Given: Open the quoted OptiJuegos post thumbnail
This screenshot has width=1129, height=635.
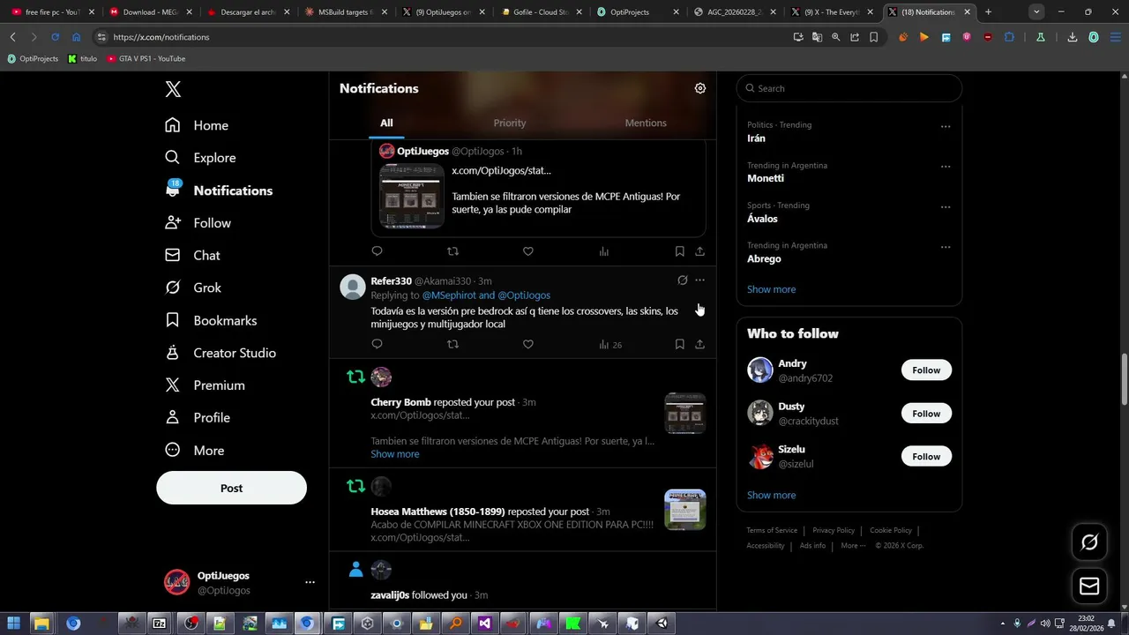Looking at the screenshot, I should pyautogui.click(x=411, y=196).
